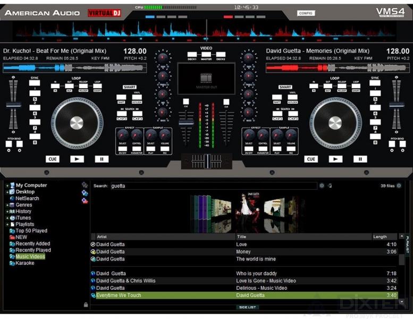Viewport: 413px width, 319px height.
Task: Click the blue add virtual folder icon
Action: click(x=85, y=193)
